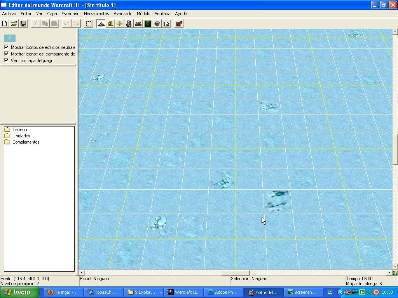This screenshot has height=298, width=398.
Task: Open the '5 Explor...' taskbar group
Action: pyautogui.click(x=144, y=293)
